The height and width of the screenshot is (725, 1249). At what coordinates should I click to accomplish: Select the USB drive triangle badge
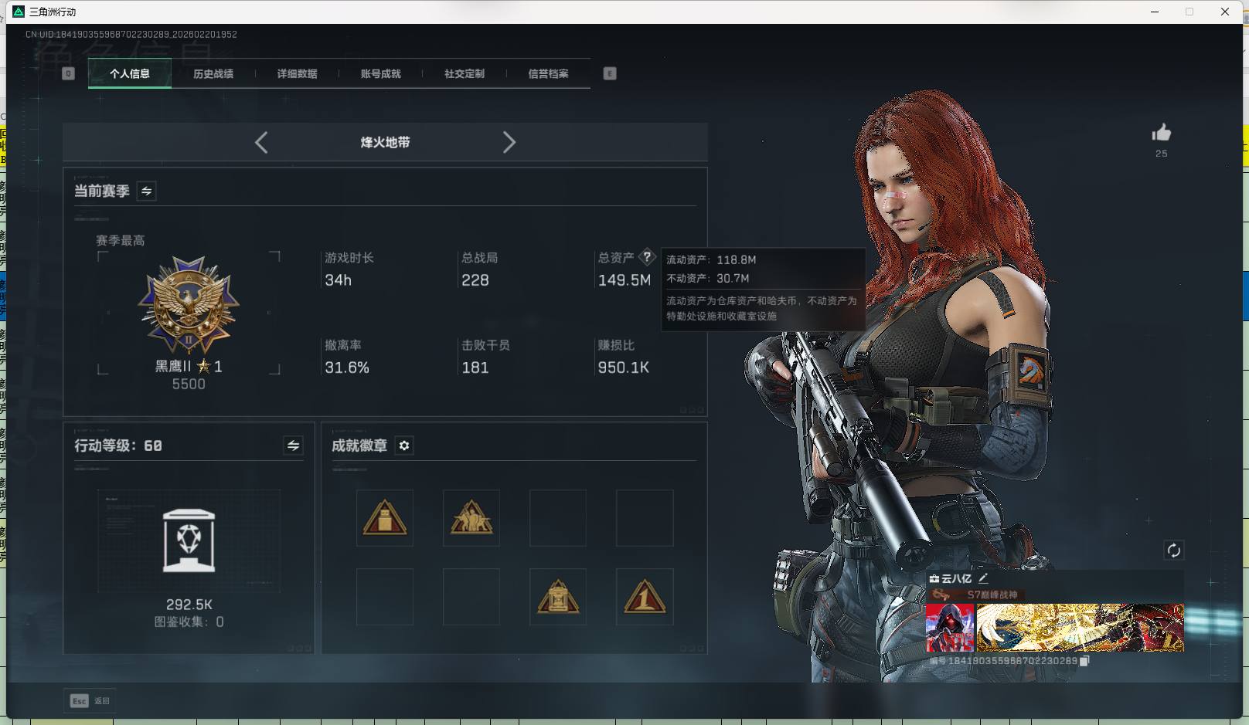[x=385, y=518]
